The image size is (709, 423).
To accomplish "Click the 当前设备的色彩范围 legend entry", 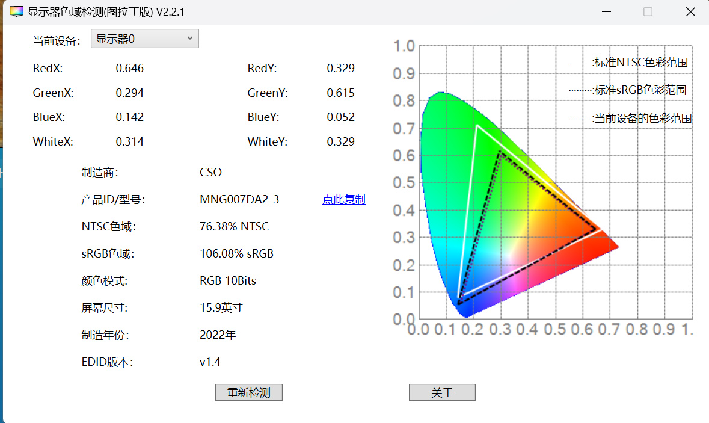I will point(630,119).
